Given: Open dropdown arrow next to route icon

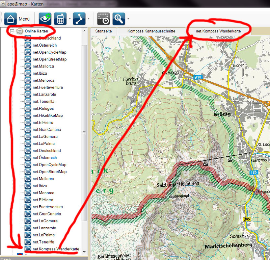Looking at the screenshot, I should point(88,19).
